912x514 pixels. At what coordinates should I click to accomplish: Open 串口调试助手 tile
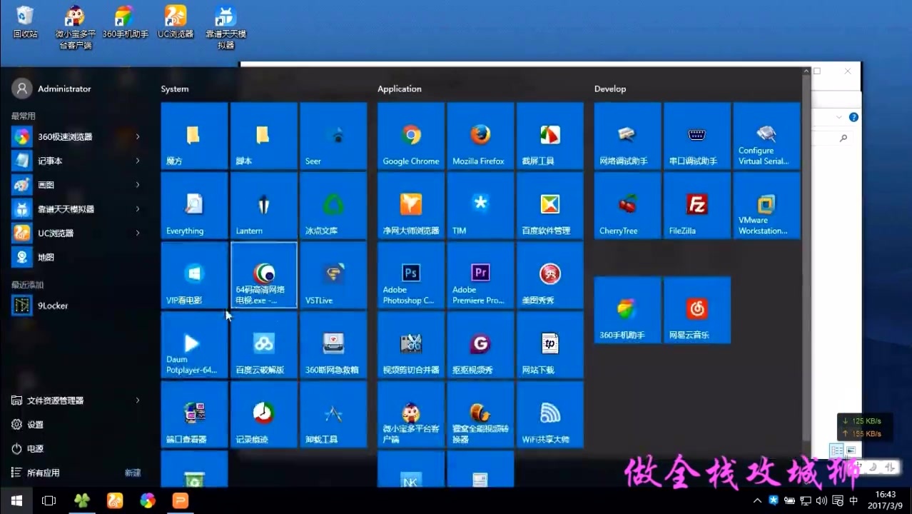click(697, 136)
